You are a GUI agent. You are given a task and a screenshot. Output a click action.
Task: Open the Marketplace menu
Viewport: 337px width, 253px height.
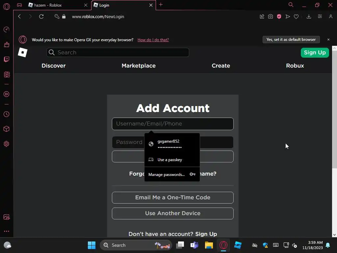click(x=139, y=66)
